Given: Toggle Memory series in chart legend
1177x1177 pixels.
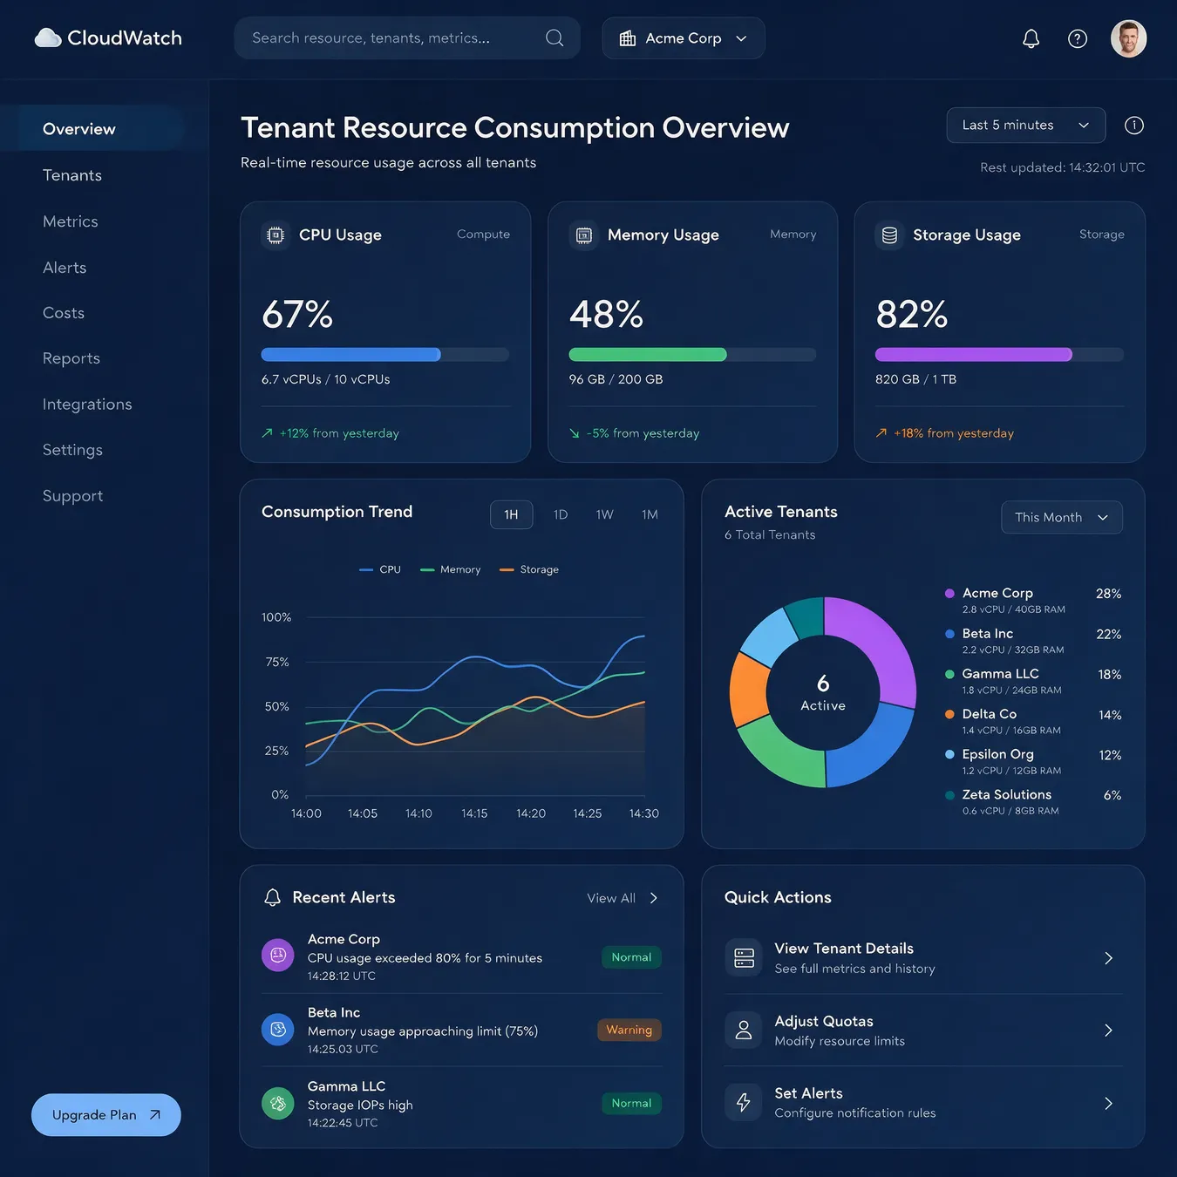Looking at the screenshot, I should (x=451, y=569).
